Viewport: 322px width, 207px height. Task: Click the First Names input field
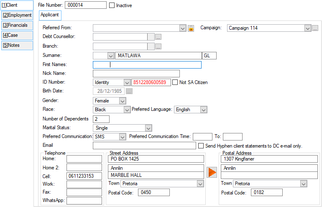[147, 65]
